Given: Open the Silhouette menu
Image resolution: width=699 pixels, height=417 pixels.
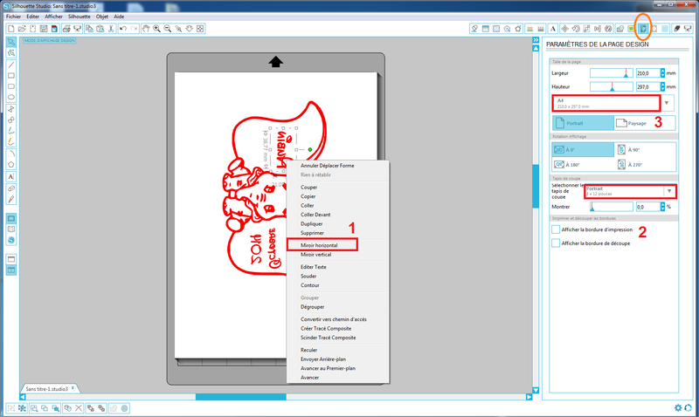Looking at the screenshot, I should point(79,17).
